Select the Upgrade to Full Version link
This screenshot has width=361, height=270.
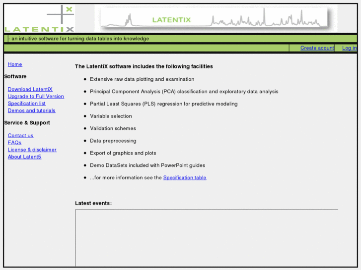click(x=36, y=96)
